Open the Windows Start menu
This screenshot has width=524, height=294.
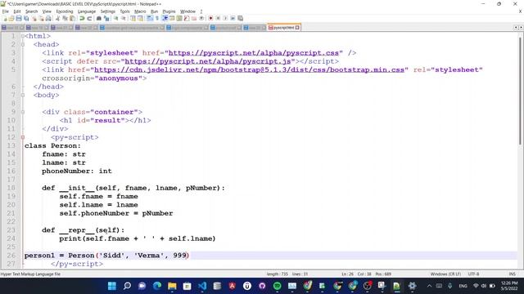(x=112, y=286)
